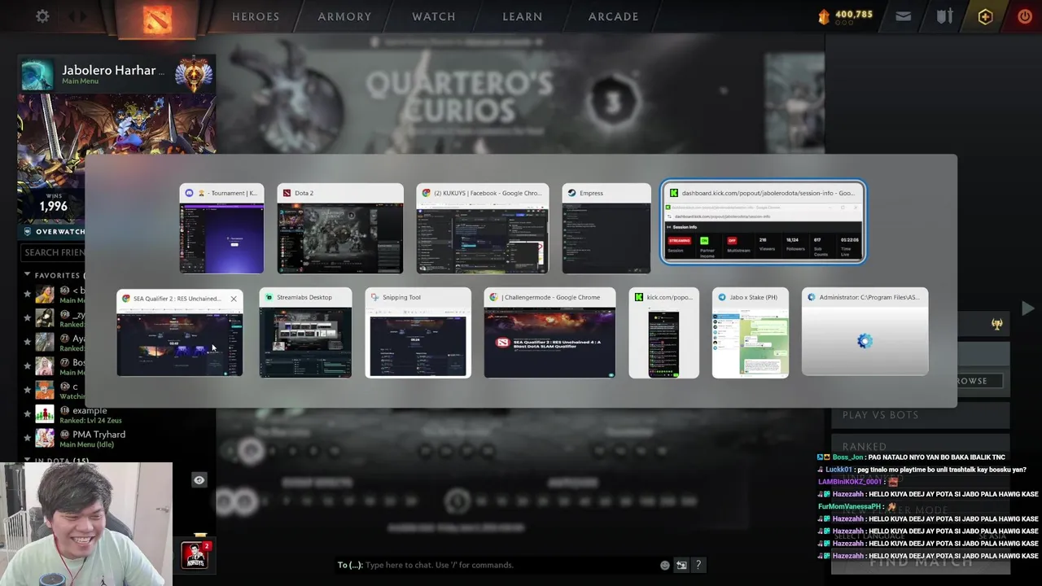Click the orange shards currency icon
This screenshot has height=586, width=1042.
coord(824,16)
